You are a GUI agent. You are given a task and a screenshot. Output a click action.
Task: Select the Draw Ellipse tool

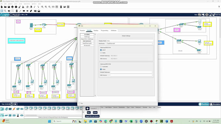click(x=28, y=11)
